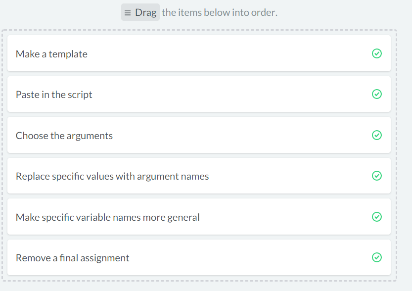
Task: Click the checkmark beside Remove a final assignment
Action: click(x=376, y=257)
